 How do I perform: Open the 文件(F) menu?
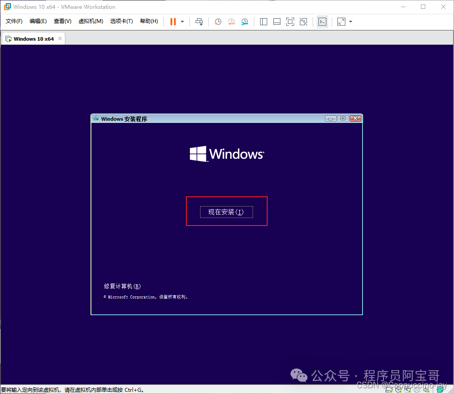click(x=14, y=21)
